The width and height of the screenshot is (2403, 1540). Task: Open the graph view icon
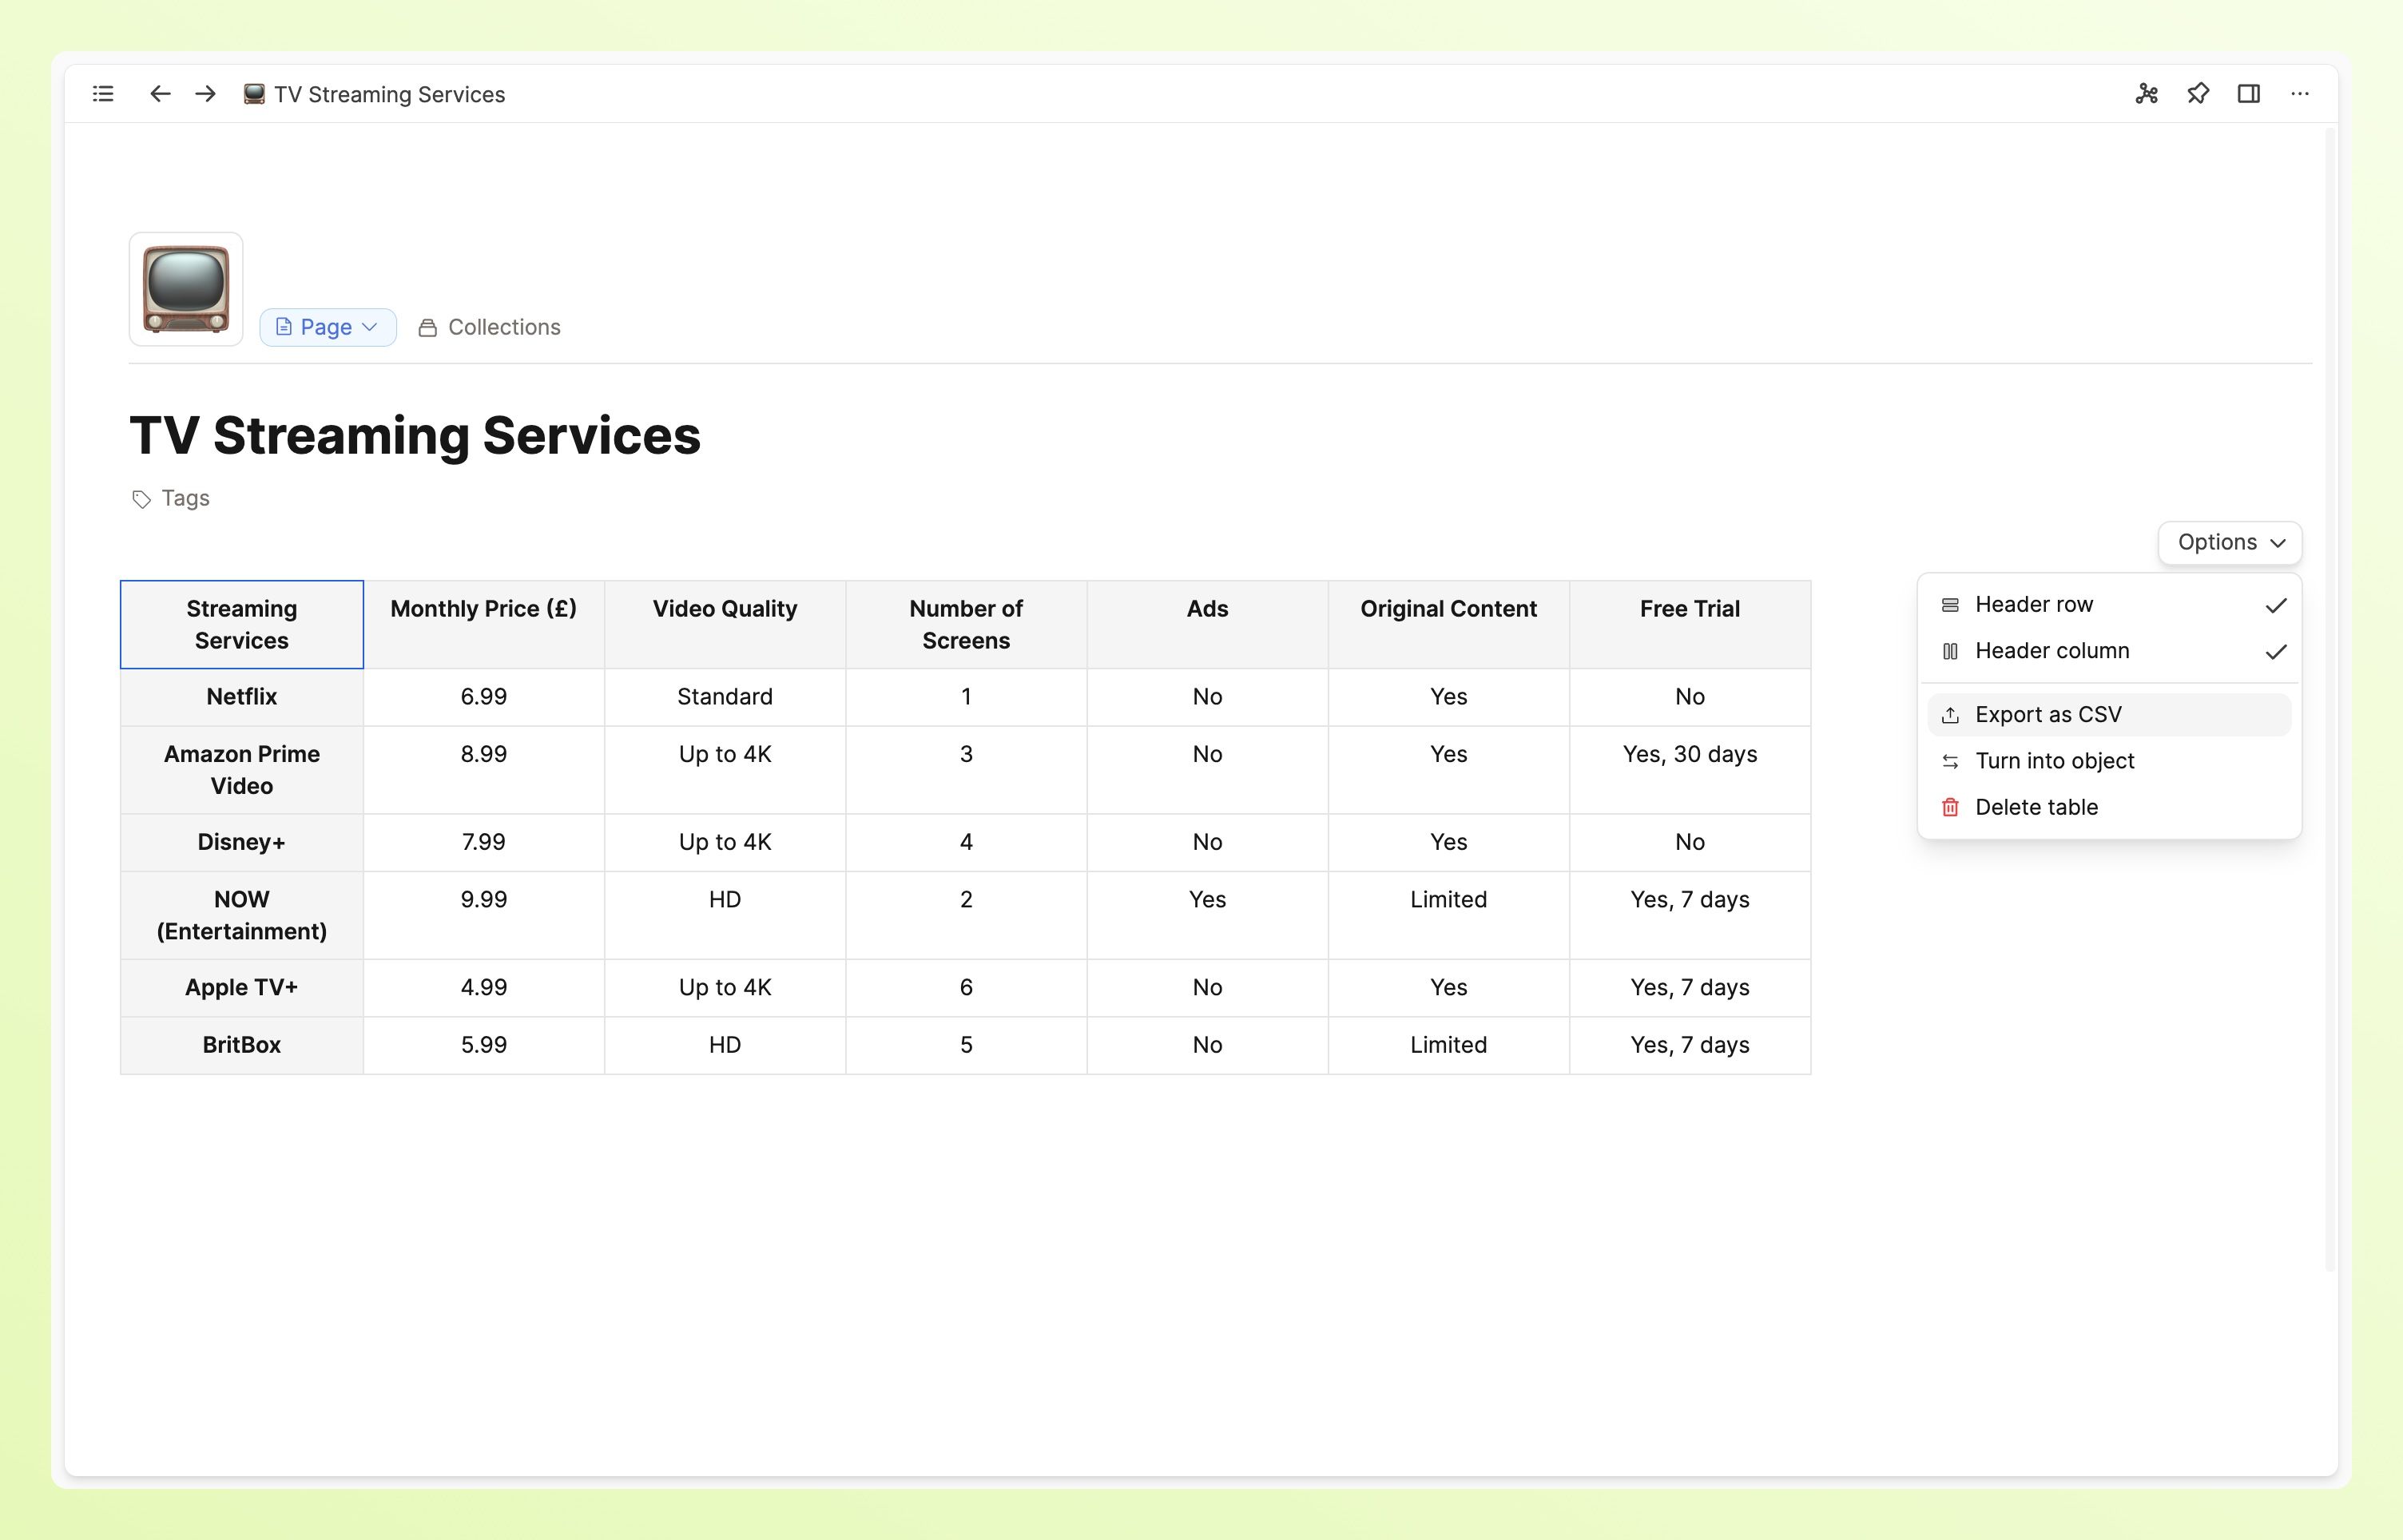click(2147, 93)
